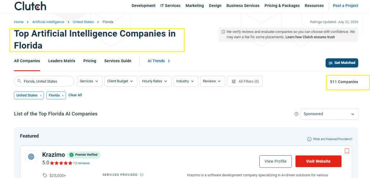The width and height of the screenshot is (370, 178).
Task: Click Post a Project link
Action: (345, 6)
